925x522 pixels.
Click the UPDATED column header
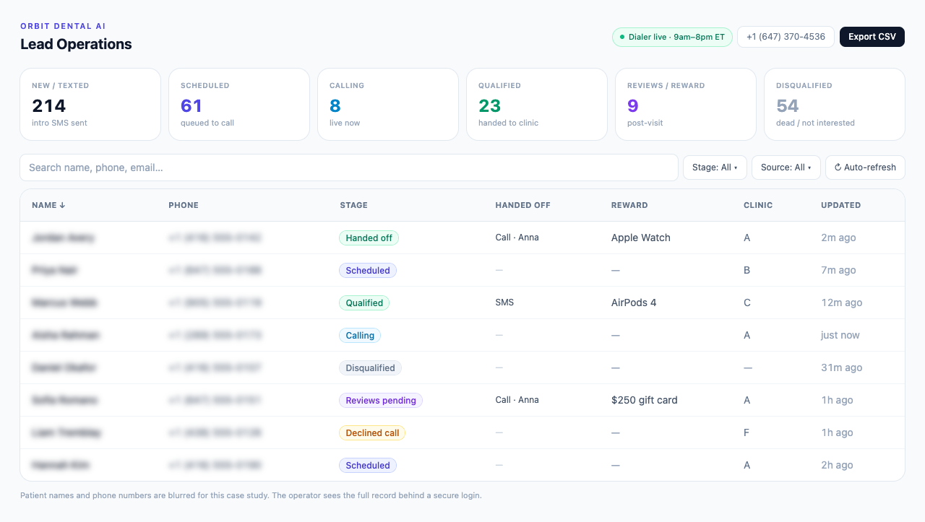[x=840, y=205]
